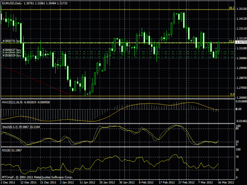Click price axis value 1.33110

(241, 29)
